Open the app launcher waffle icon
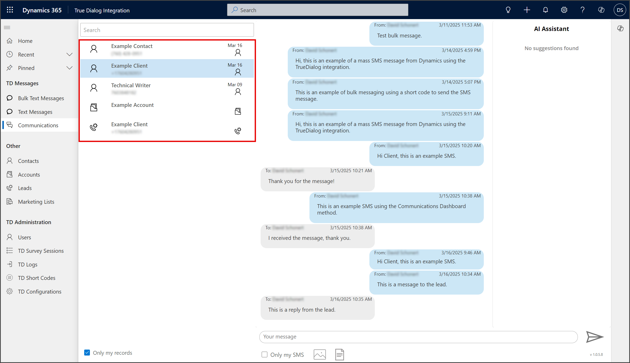This screenshot has width=630, height=363. point(10,10)
